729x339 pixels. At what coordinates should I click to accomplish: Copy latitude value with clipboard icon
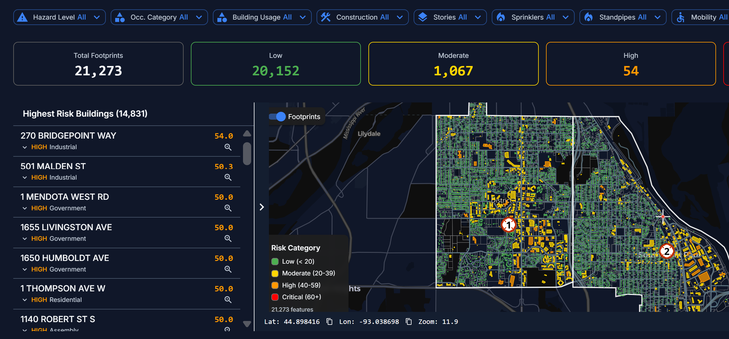[x=330, y=322]
